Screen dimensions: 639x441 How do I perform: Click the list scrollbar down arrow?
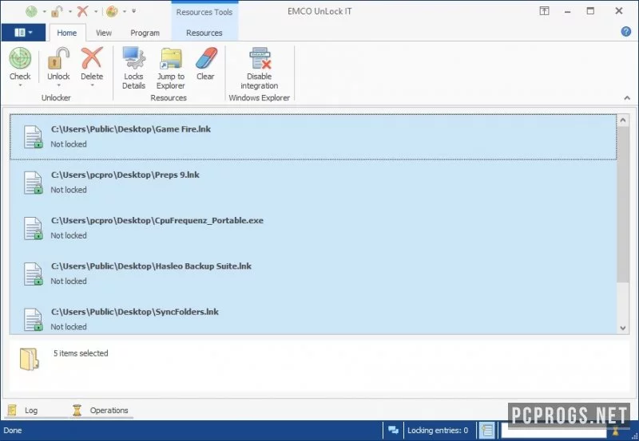[623, 328]
